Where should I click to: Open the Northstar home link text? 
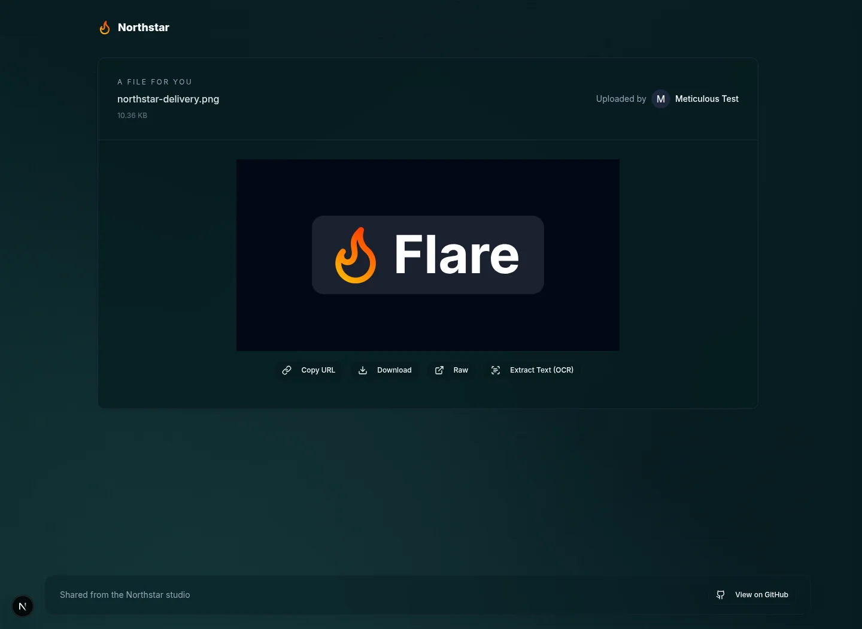click(x=144, y=28)
